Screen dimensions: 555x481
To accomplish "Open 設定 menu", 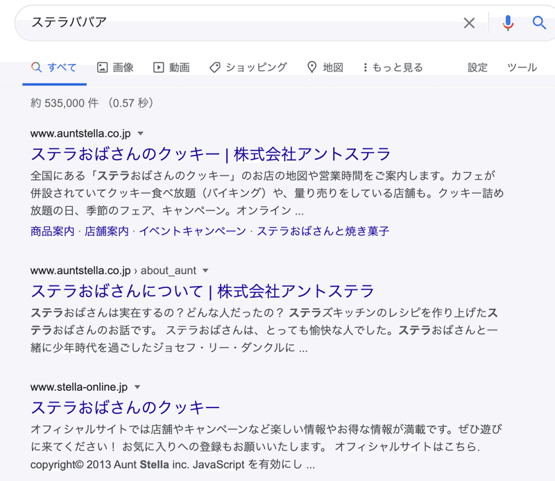I will (x=477, y=67).
